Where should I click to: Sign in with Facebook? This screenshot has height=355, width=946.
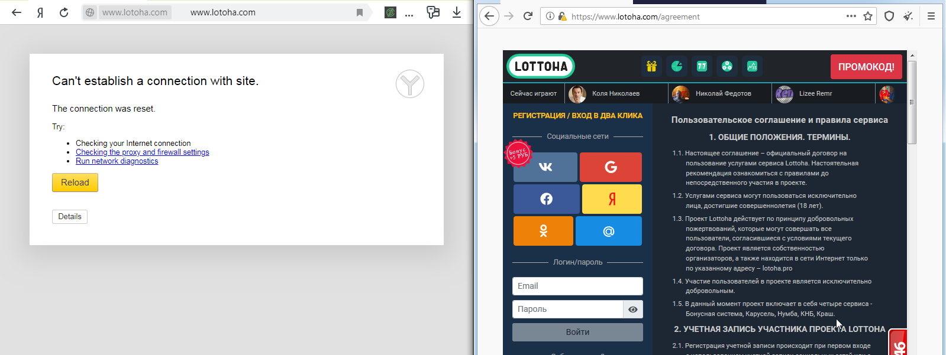tap(547, 199)
